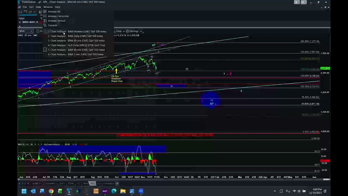The image size is (348, 196).
Task: Open the volume tray icon
Action: 299,191
